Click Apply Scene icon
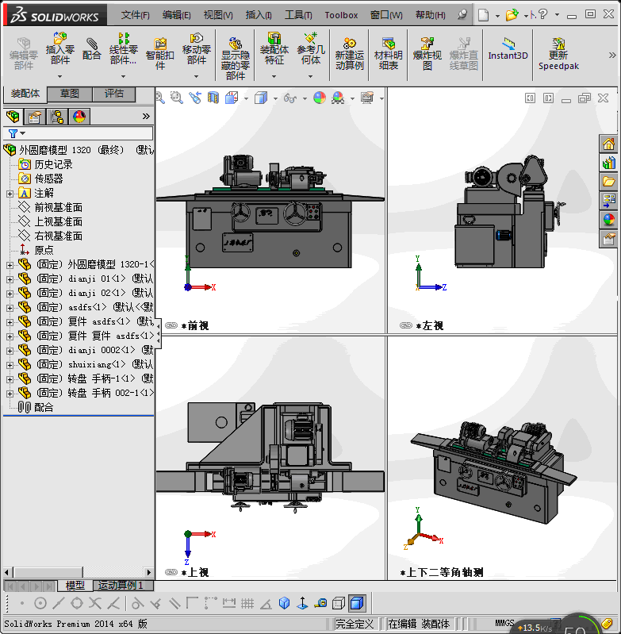This screenshot has height=634, width=621. tap(338, 98)
